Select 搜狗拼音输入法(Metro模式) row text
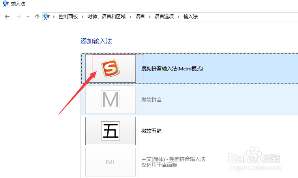 (x=172, y=68)
